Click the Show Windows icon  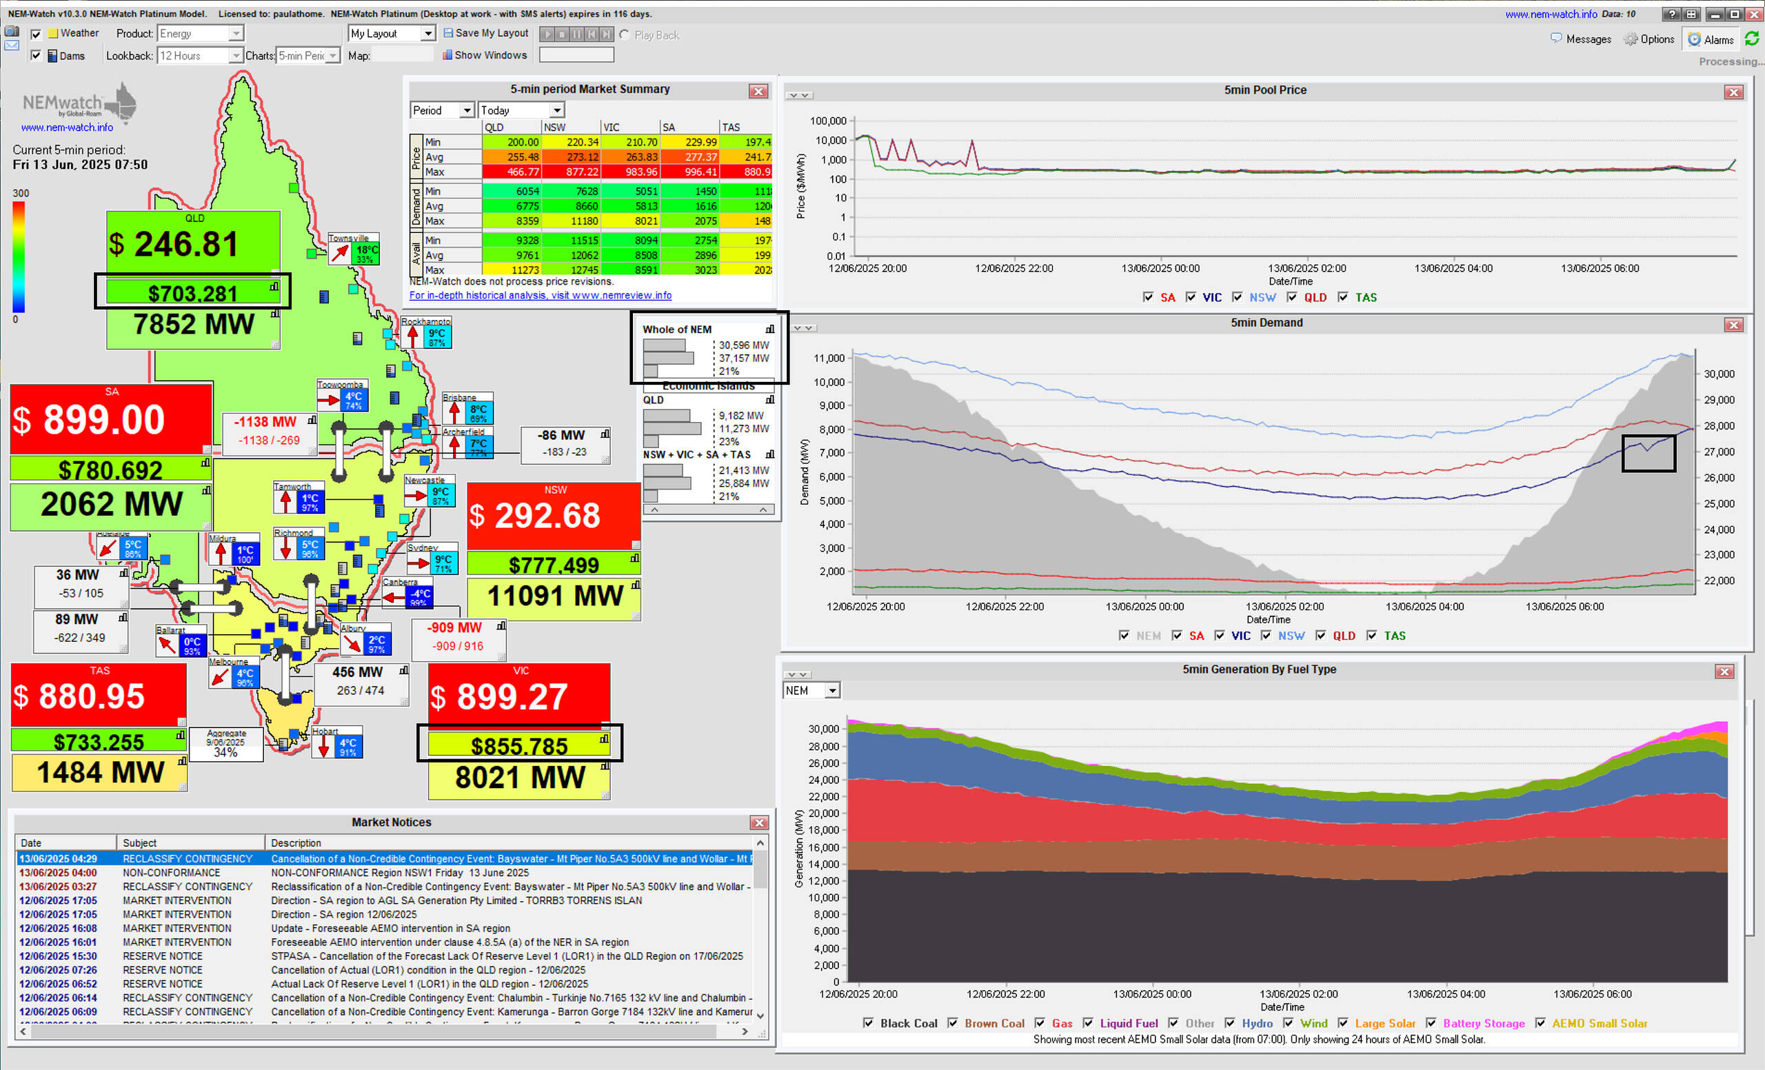coord(447,55)
